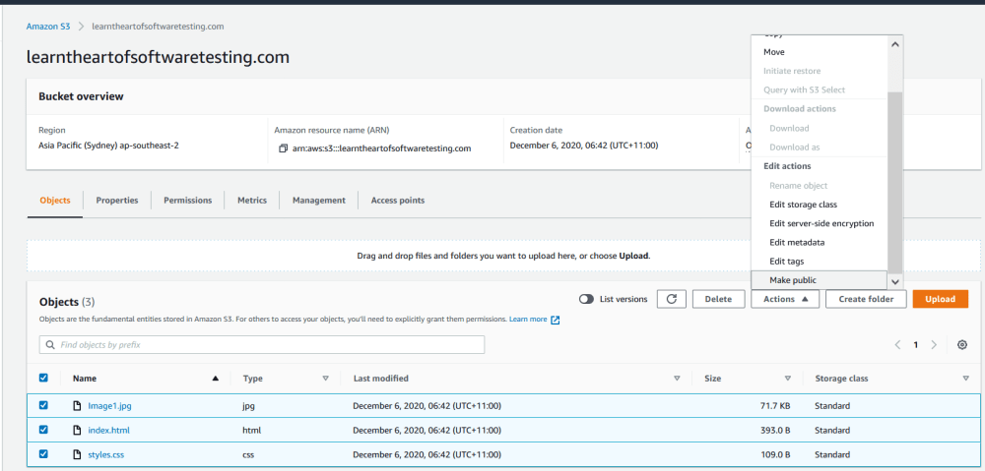985x471 pixels.
Task: Toggle the List versions switch
Action: pos(587,299)
